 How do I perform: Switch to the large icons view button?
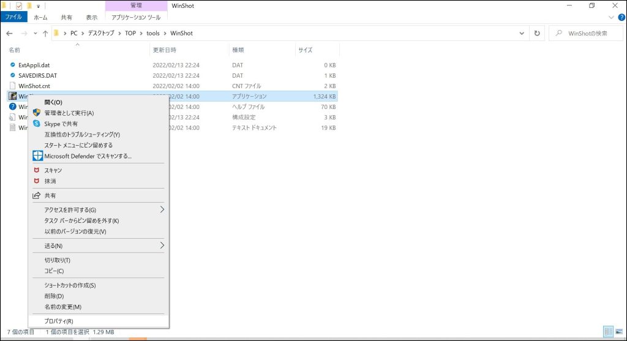(x=619, y=331)
